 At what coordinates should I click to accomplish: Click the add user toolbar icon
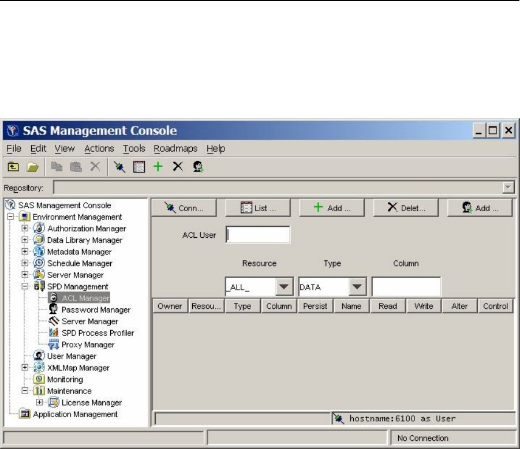(198, 166)
